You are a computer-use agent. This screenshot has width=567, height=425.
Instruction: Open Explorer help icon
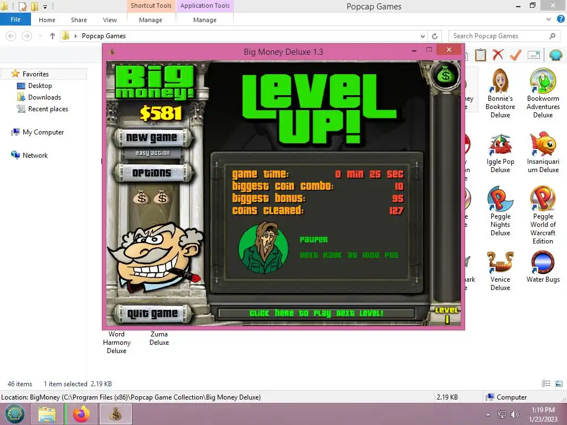pos(560,19)
